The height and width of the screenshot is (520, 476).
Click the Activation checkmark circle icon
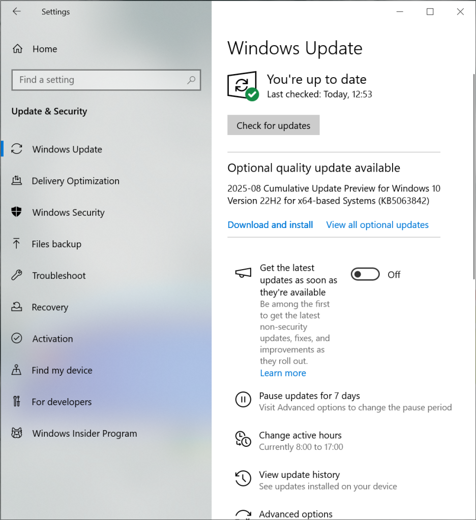17,338
